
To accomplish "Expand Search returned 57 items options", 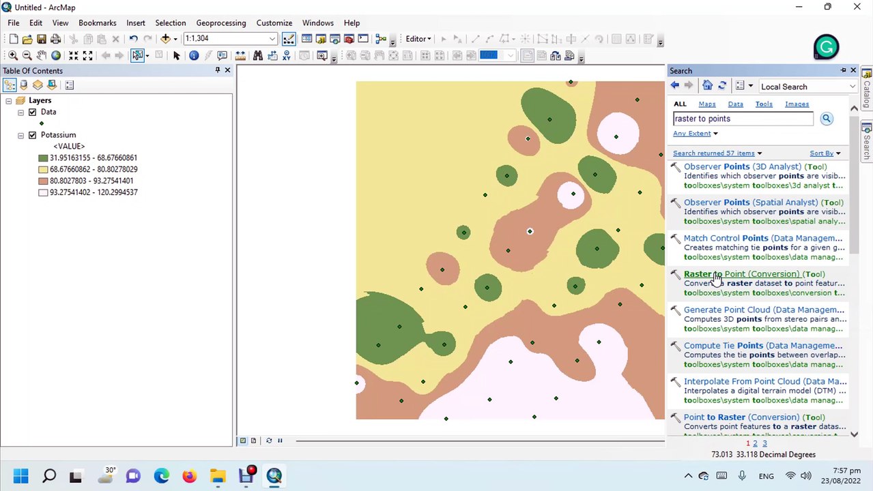I will [717, 153].
